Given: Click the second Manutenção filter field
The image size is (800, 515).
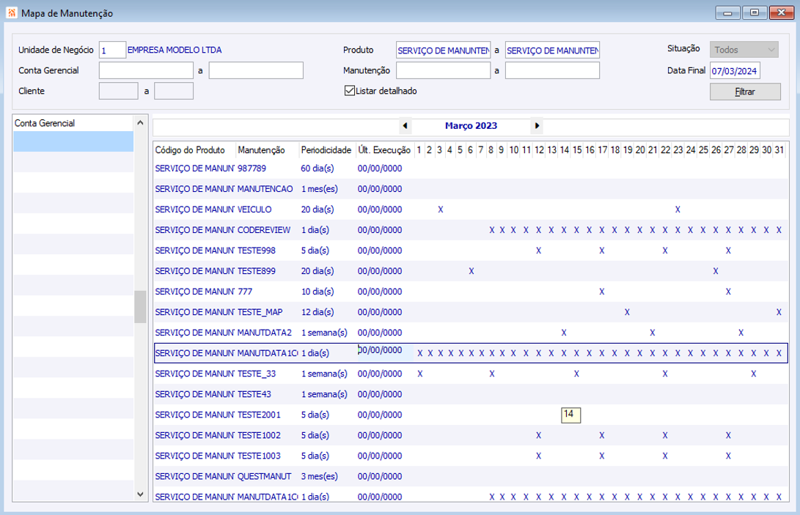Looking at the screenshot, I should (553, 70).
